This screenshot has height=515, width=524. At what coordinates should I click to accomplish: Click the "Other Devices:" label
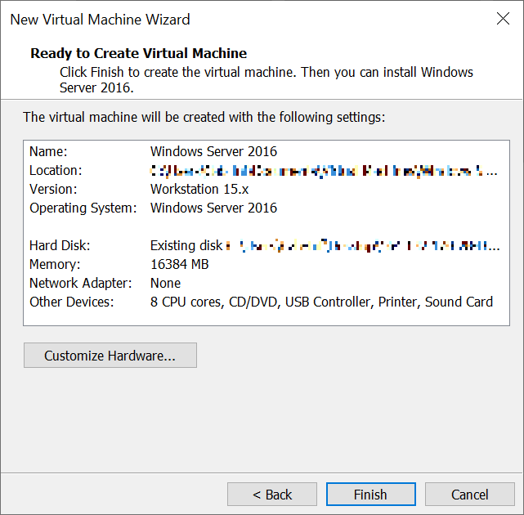tap(71, 302)
